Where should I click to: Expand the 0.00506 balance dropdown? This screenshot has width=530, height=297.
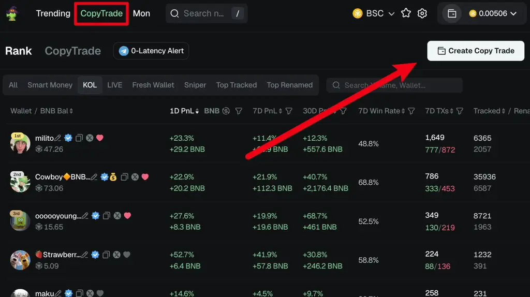pos(493,13)
